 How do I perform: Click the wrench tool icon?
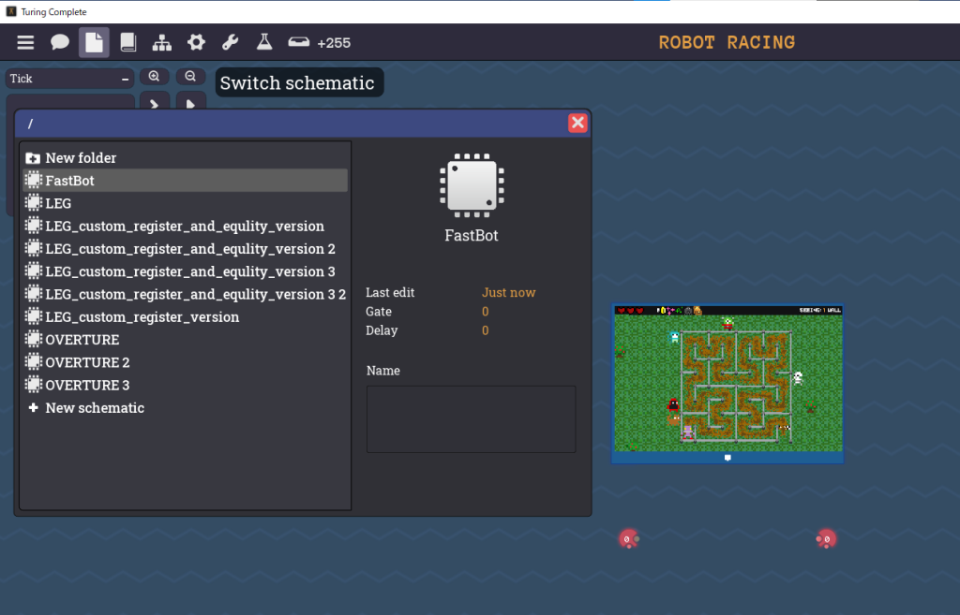(230, 43)
